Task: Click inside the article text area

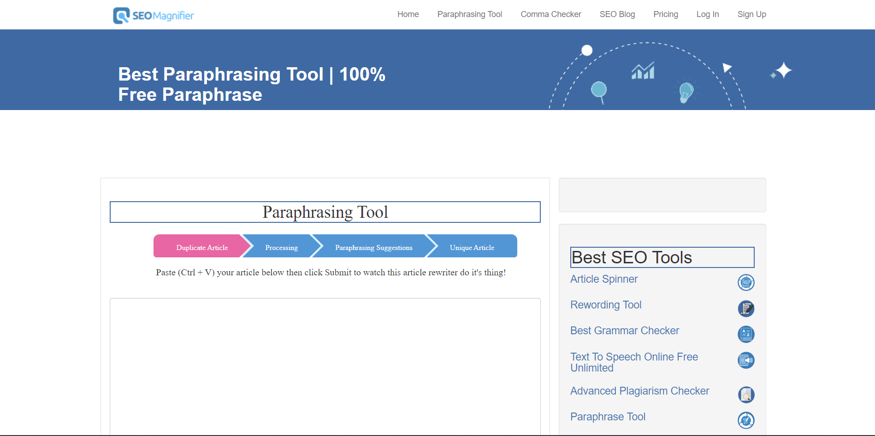Action: pos(325,366)
